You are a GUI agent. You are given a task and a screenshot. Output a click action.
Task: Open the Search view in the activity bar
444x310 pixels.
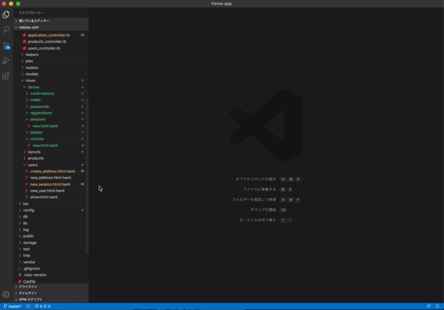click(x=6, y=29)
